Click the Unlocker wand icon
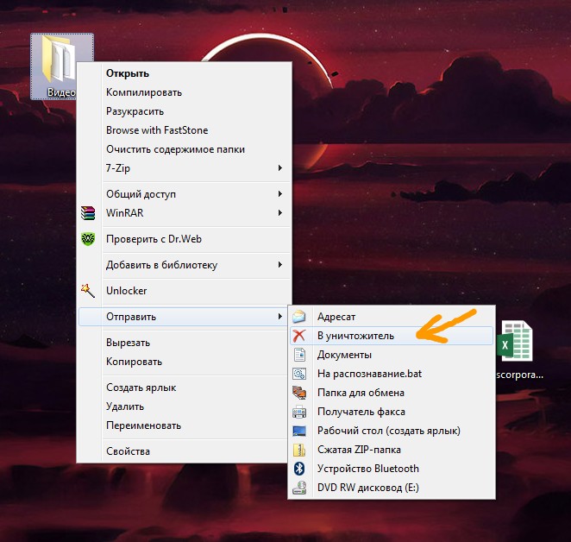Image resolution: width=571 pixels, height=542 pixels. point(87,291)
